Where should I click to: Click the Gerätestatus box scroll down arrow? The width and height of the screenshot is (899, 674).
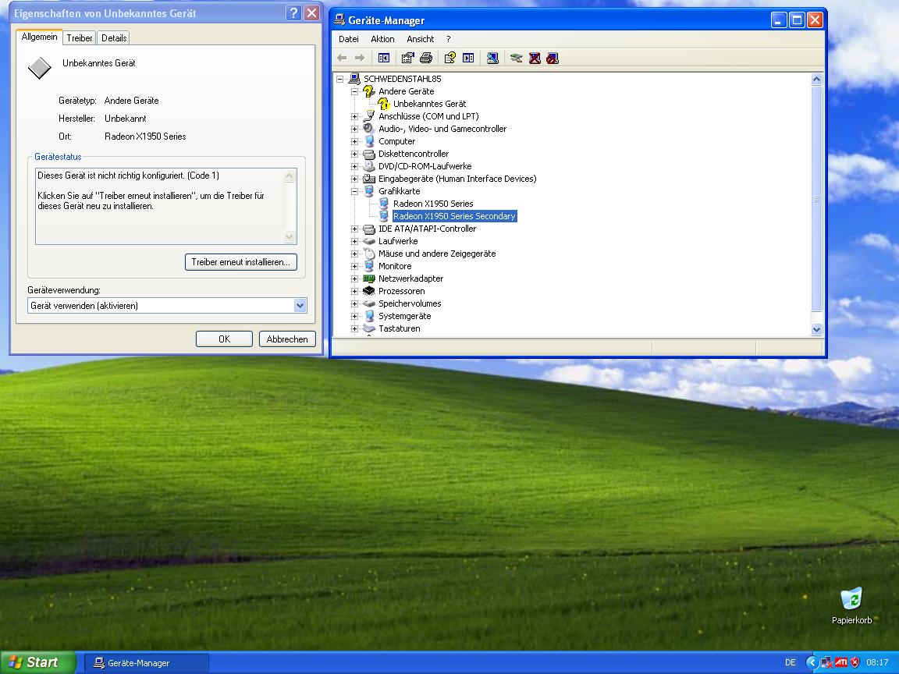[290, 236]
